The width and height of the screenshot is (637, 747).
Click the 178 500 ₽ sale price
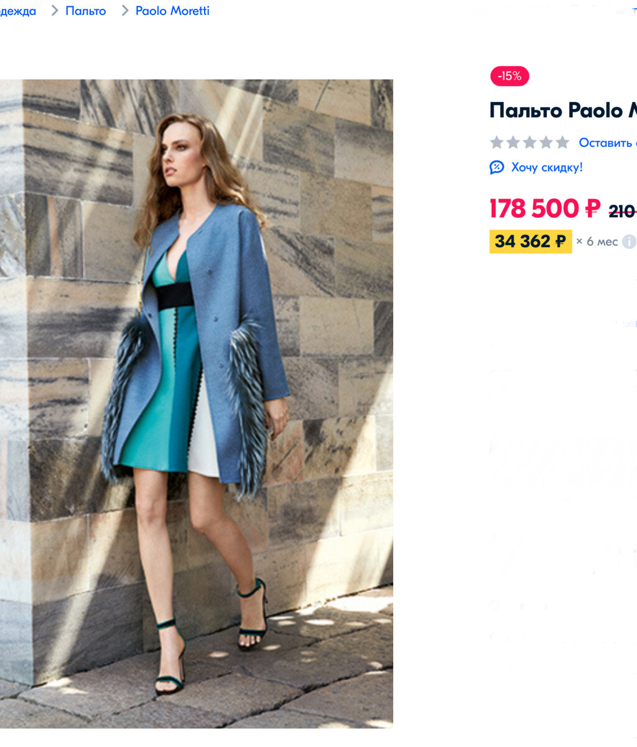545,209
